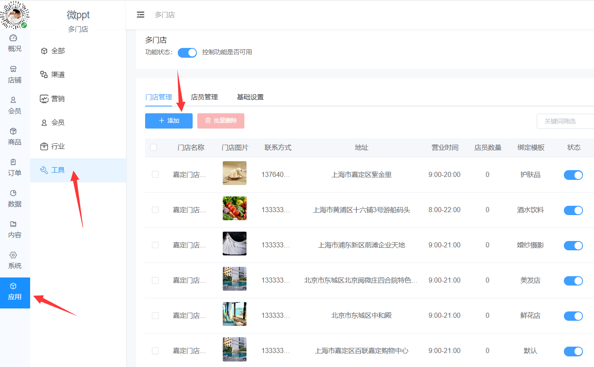The height and width of the screenshot is (367, 594).
Task: Open the thumbnail in the 中和殿 row
Action: click(x=235, y=314)
